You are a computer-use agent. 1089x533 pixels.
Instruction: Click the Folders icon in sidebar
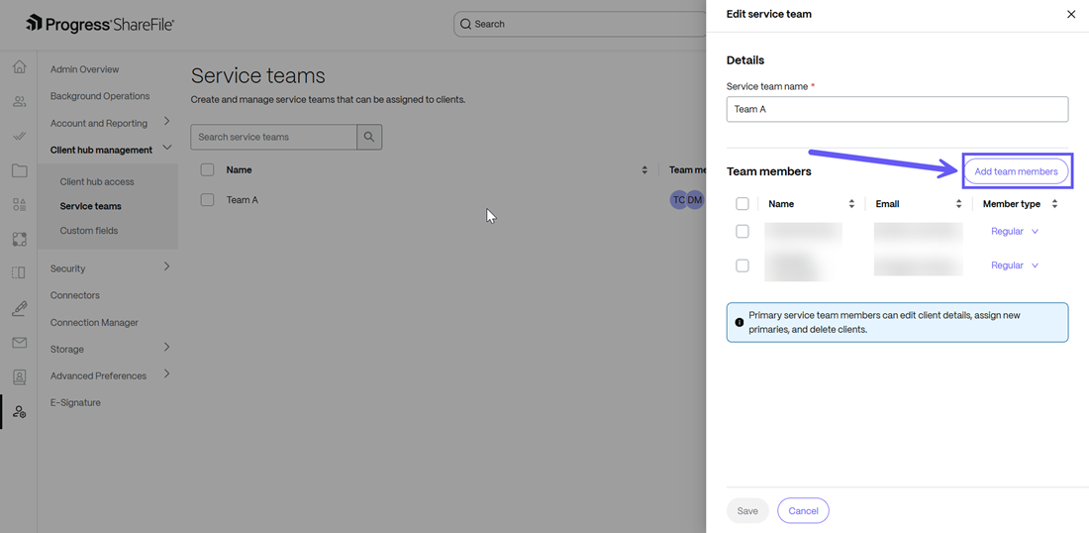point(19,170)
